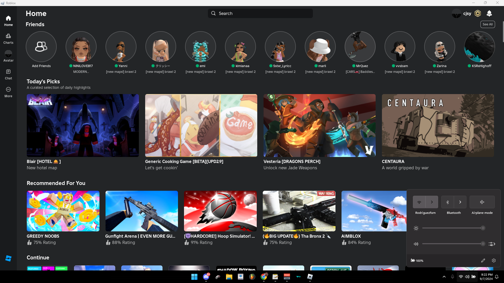Enable Airplane mode
504x283 pixels.
click(x=482, y=202)
